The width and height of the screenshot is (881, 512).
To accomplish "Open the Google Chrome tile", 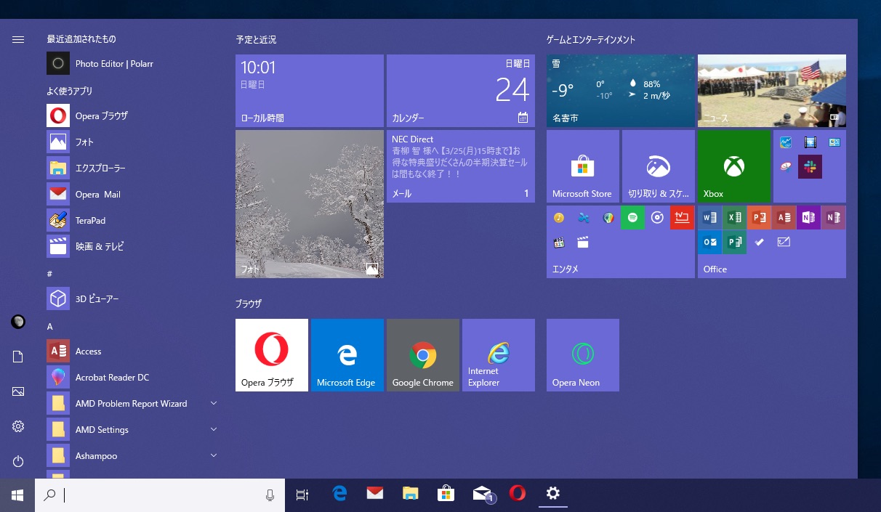I will [x=423, y=355].
